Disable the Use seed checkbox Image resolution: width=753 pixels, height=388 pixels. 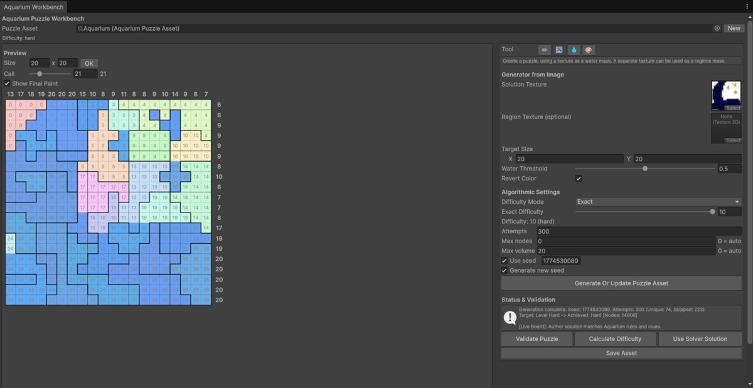[x=505, y=261]
